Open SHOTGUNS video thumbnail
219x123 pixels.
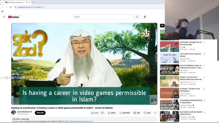pyautogui.click(x=170, y=46)
